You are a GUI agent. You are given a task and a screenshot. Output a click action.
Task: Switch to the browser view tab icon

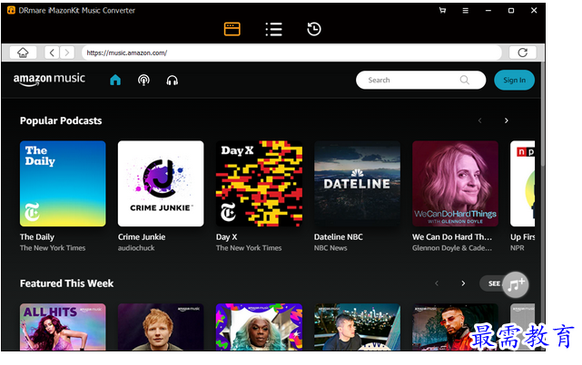coord(232,29)
